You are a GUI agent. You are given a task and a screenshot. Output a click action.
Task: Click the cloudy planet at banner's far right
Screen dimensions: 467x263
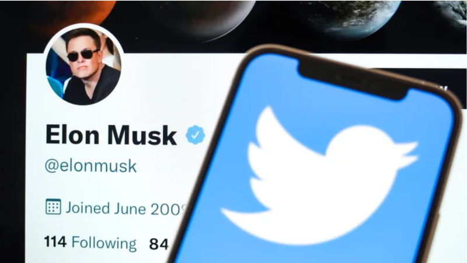tap(453, 12)
